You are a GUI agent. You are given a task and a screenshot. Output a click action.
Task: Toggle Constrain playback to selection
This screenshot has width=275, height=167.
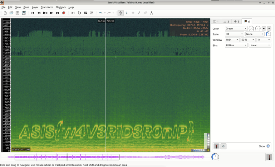[x=73, y=13]
